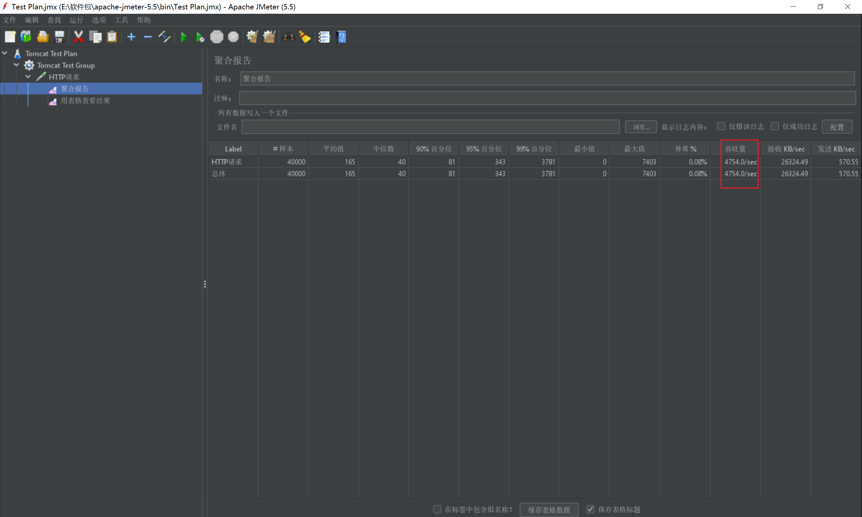Collapse the Tomcat Test Plan tree node
The width and height of the screenshot is (862, 517).
(5, 53)
